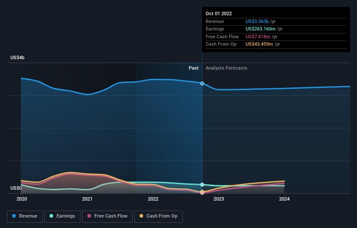Click the Analysts Forecasts label
The width and height of the screenshot is (357, 228).
226,68
